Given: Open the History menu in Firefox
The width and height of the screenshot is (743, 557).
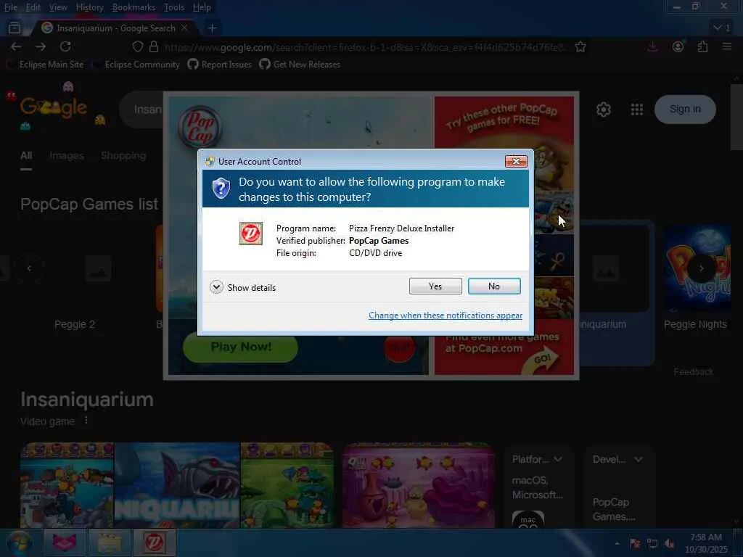Looking at the screenshot, I should click(x=89, y=7).
